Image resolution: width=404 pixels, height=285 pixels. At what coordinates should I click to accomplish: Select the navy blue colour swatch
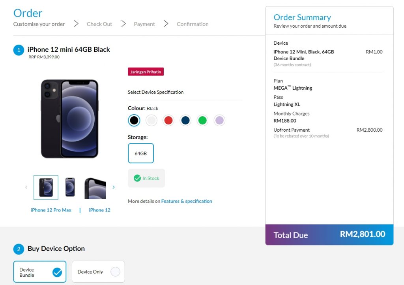[x=185, y=121]
